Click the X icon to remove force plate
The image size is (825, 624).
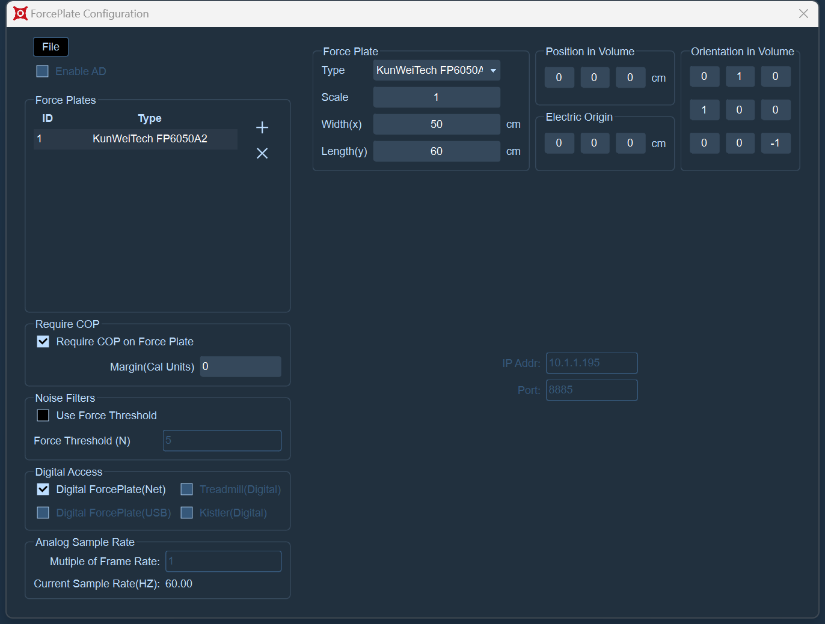point(262,153)
